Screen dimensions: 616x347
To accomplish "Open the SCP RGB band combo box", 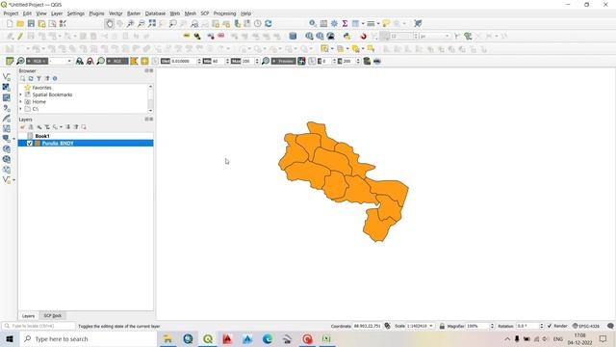I will [61, 61].
